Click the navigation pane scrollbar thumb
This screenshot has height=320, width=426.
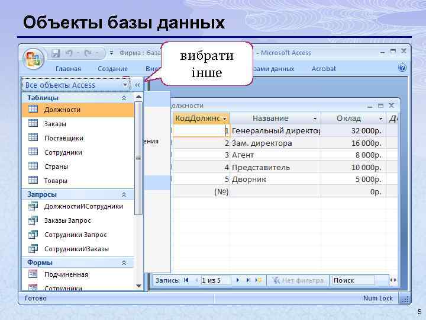(138, 158)
